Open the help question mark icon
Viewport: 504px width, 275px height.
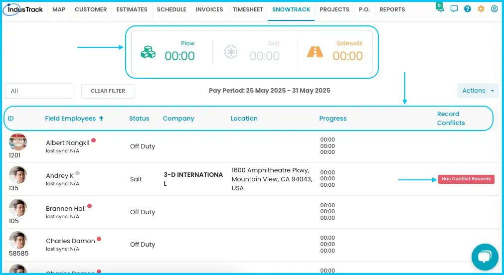click(467, 8)
